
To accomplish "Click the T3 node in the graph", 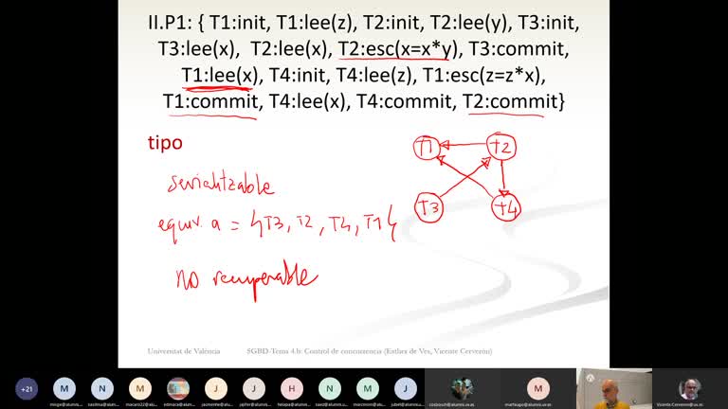I will click(429, 207).
